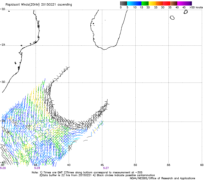The image size is (204, 180).
Task: Click the purple '5:27' time label
Action: (106, 168)
